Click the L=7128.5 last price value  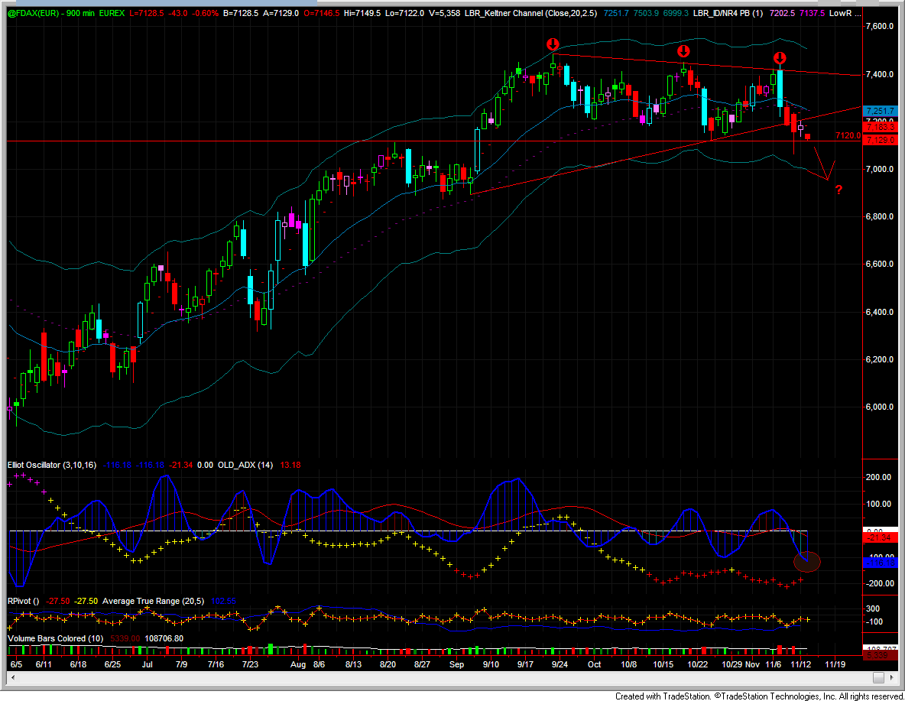tap(146, 13)
